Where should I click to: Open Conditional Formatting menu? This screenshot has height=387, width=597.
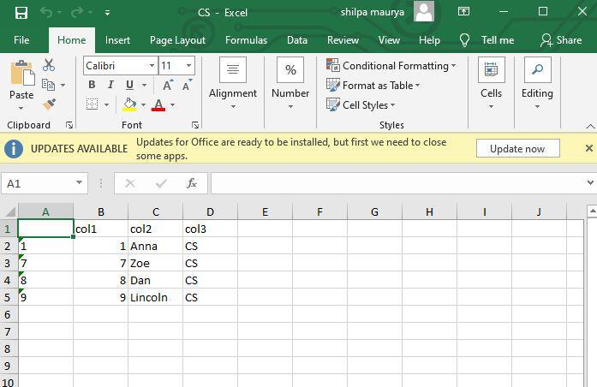click(x=391, y=65)
